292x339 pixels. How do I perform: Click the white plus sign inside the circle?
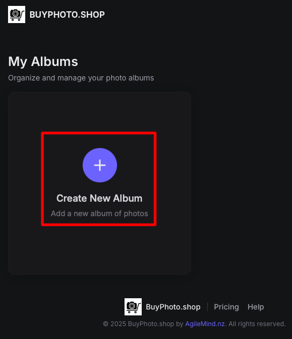point(100,165)
